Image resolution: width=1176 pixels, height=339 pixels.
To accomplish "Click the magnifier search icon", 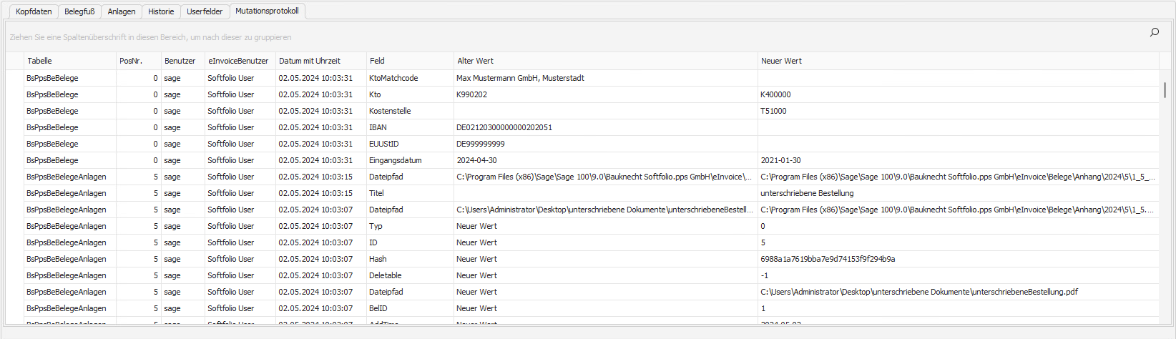I will coord(1154,32).
